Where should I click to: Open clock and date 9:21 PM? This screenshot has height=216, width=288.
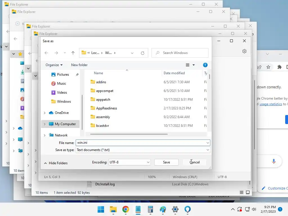click(x=268, y=209)
